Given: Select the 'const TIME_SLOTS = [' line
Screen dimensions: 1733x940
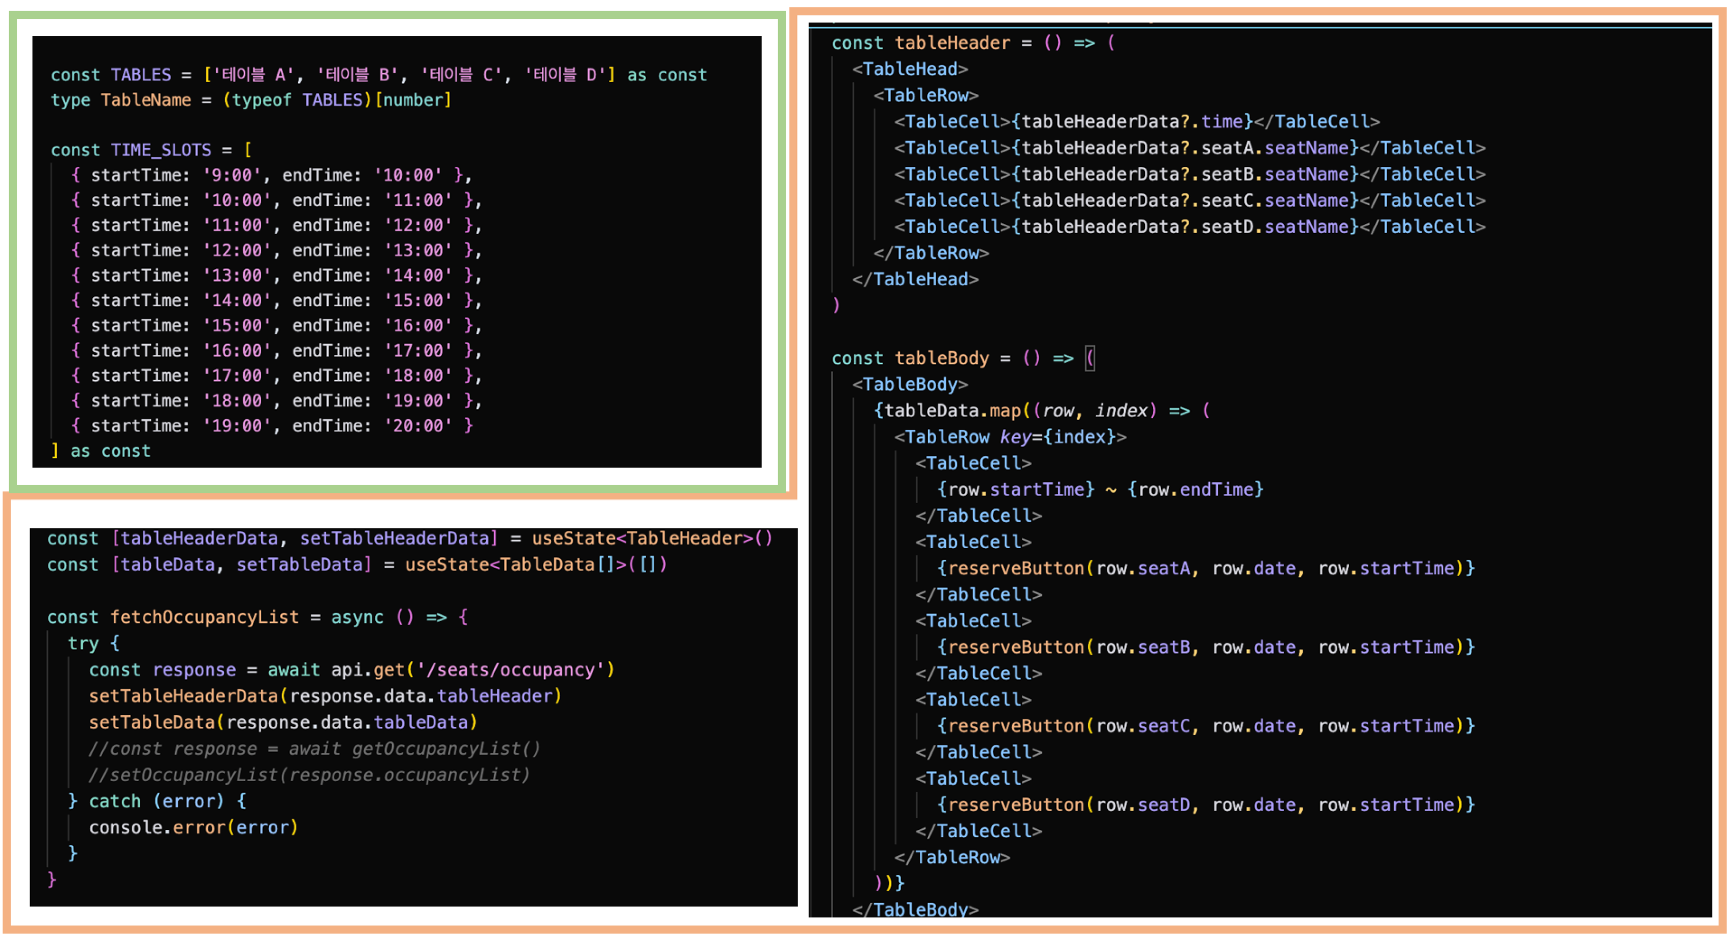Looking at the screenshot, I should click(x=151, y=149).
